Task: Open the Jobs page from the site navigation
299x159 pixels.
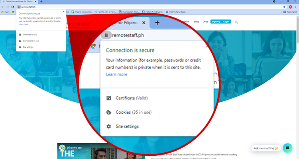Action: coord(206,22)
